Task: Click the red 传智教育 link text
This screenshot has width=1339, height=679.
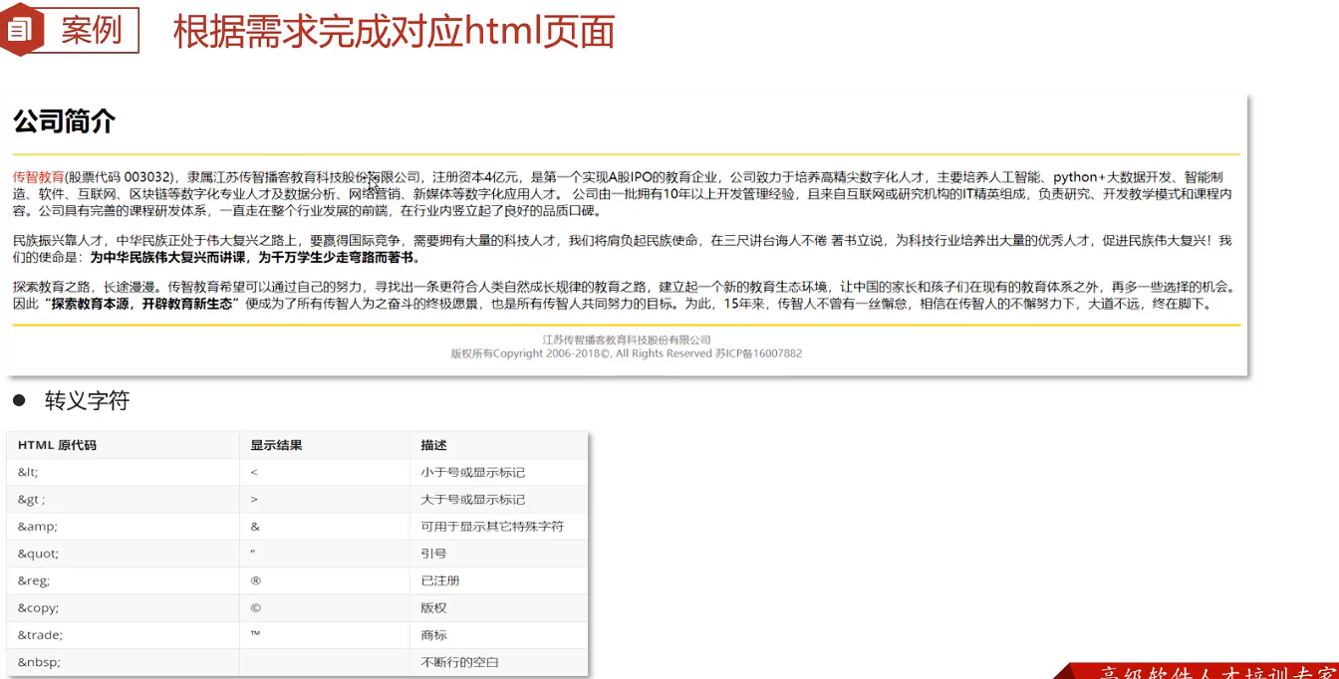Action: (x=39, y=177)
